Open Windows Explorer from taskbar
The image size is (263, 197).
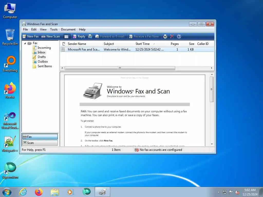[55, 192]
